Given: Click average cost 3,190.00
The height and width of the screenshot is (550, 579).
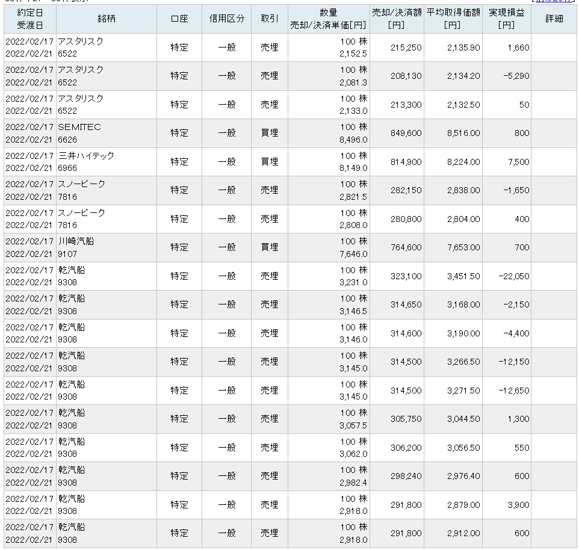Looking at the screenshot, I should [x=463, y=334].
